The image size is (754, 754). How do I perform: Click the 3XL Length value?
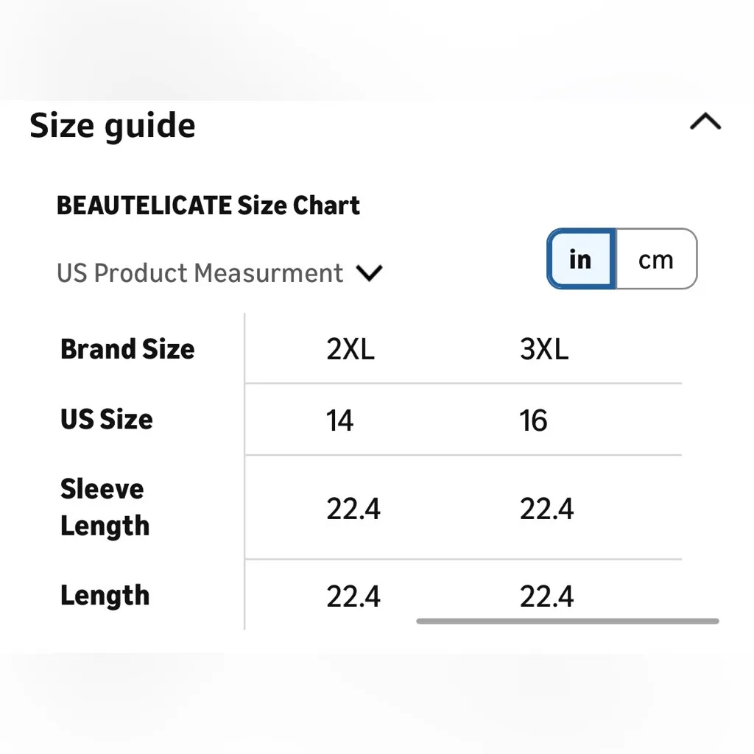coord(546,596)
